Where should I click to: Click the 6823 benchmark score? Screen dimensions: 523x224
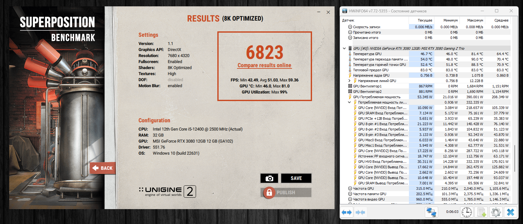pyautogui.click(x=264, y=52)
